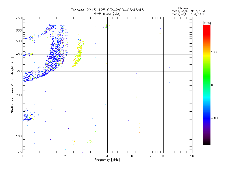
Task: Click the "100" label on the color scale
Action: click(x=214, y=52)
